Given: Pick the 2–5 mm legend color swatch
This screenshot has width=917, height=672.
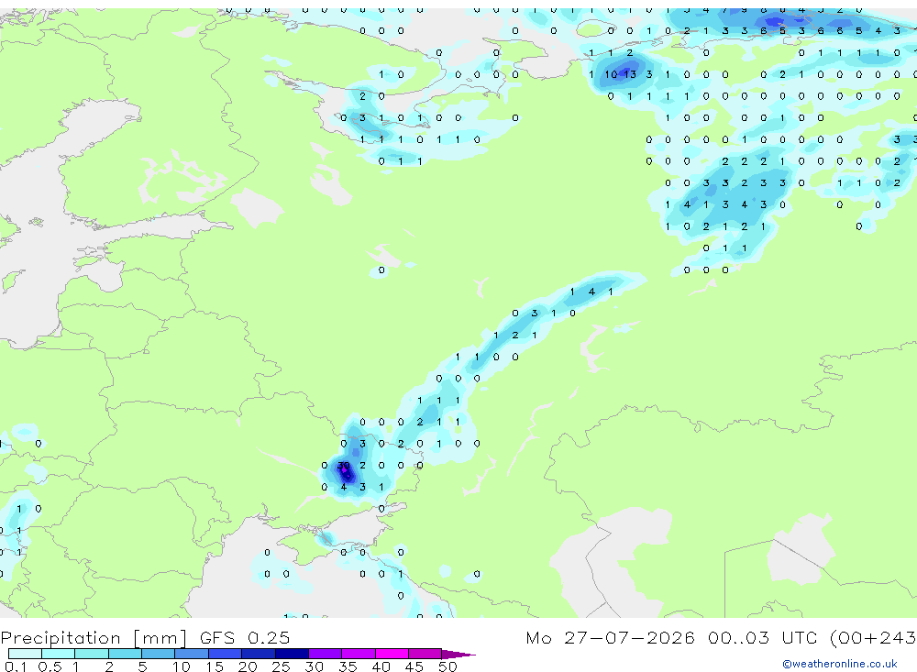Looking at the screenshot, I should coord(125,654).
